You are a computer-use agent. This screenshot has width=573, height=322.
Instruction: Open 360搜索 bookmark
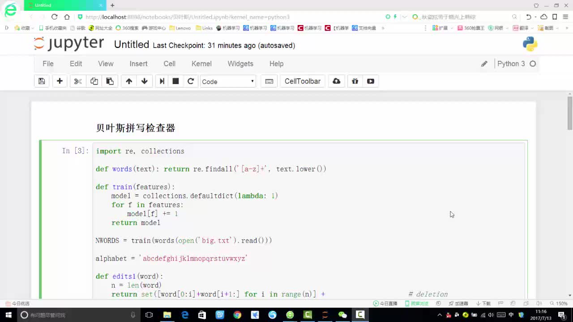pos(127,28)
